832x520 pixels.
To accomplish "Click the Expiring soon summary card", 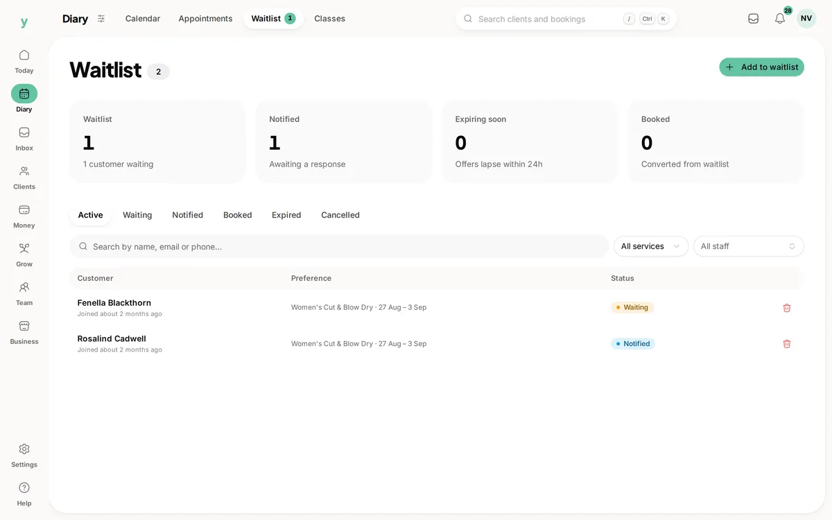I will pyautogui.click(x=530, y=142).
